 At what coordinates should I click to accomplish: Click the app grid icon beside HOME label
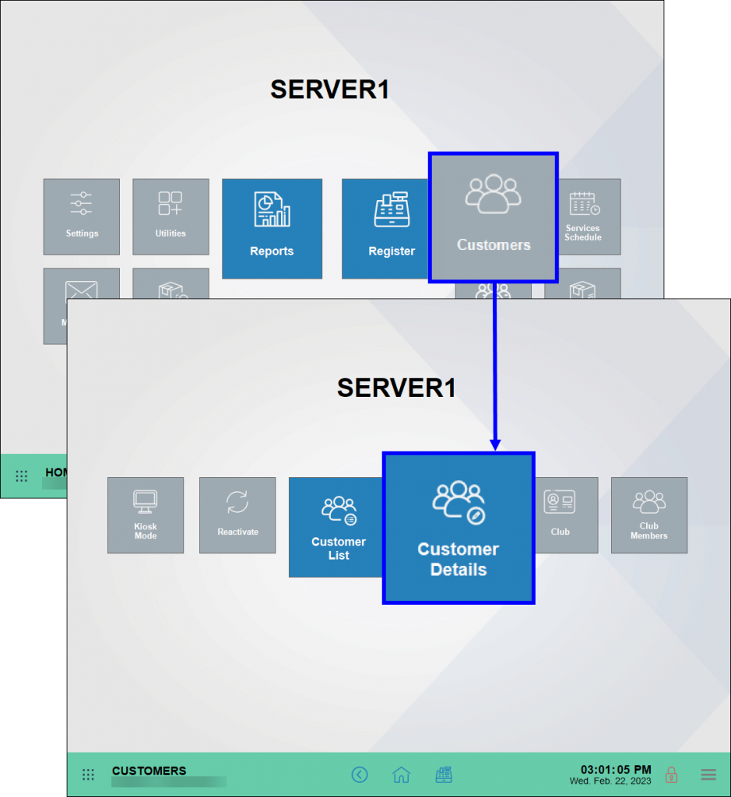click(x=22, y=476)
